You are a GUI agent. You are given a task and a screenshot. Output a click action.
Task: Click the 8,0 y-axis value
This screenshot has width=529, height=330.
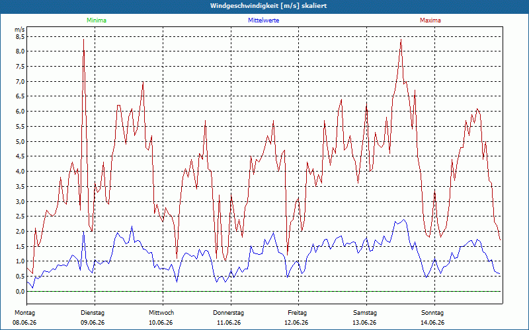point(20,51)
